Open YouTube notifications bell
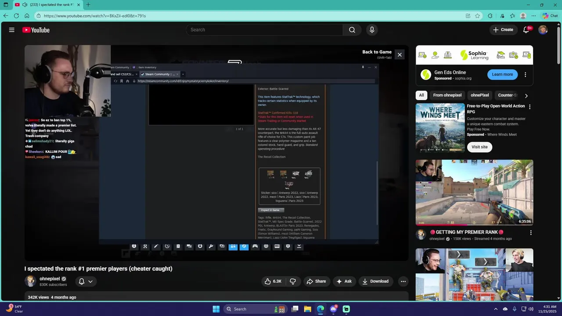562x316 pixels. [526, 30]
